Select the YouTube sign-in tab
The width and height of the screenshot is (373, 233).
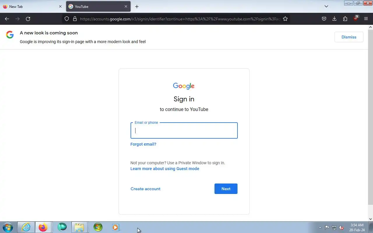[x=98, y=6]
